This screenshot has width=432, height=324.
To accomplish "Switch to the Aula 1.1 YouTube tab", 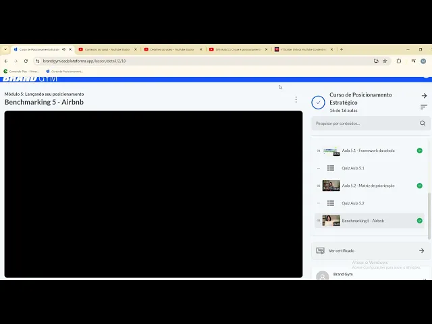I will [238, 49].
